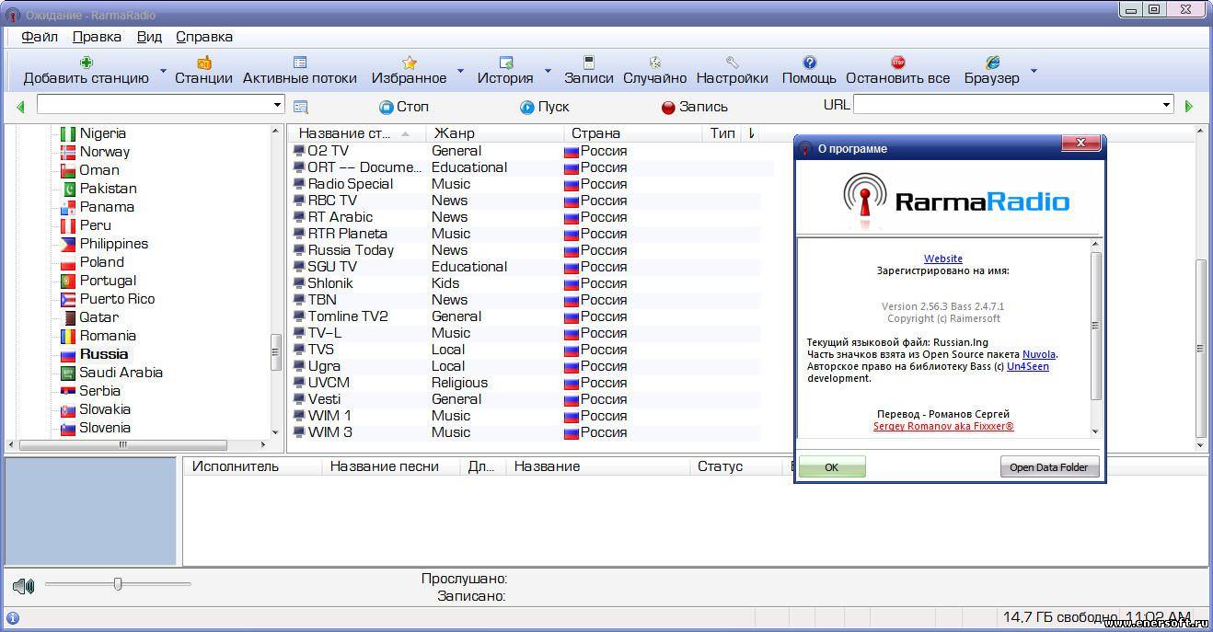1213x632 pixels.
Task: Click the green back arrow left of address box
Action: 20,107
